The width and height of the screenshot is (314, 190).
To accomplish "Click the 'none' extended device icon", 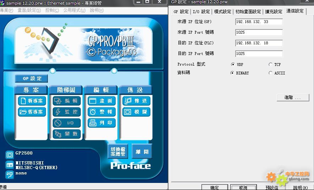I will pyautogui.click(x=10, y=175).
